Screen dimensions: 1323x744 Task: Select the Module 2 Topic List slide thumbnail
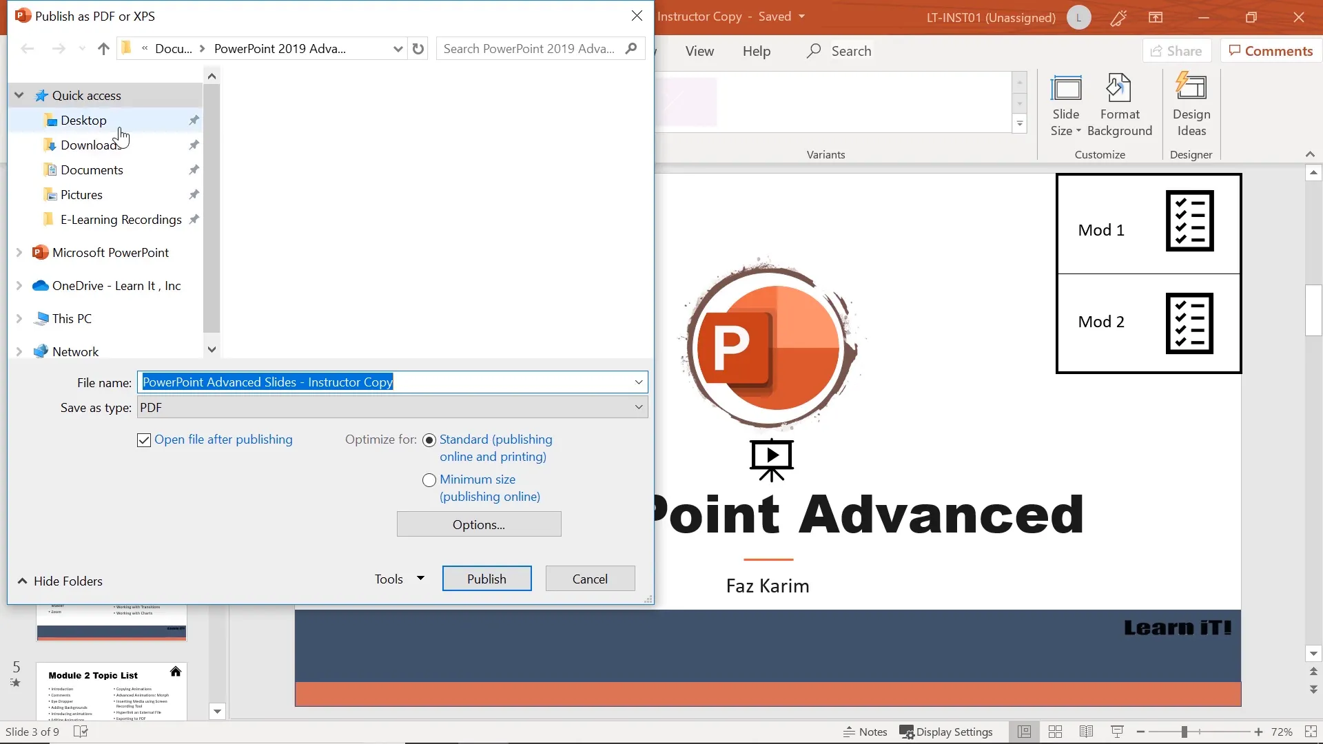(x=112, y=692)
